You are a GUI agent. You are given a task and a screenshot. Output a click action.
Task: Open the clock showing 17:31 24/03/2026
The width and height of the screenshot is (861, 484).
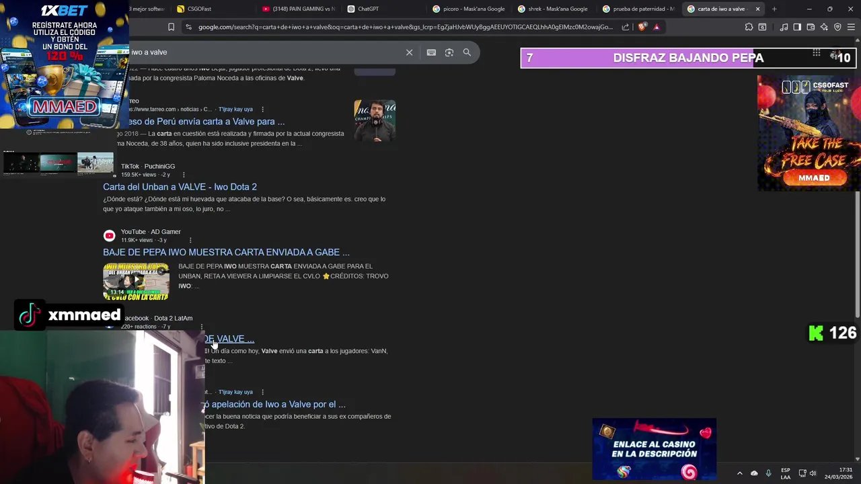(838, 473)
